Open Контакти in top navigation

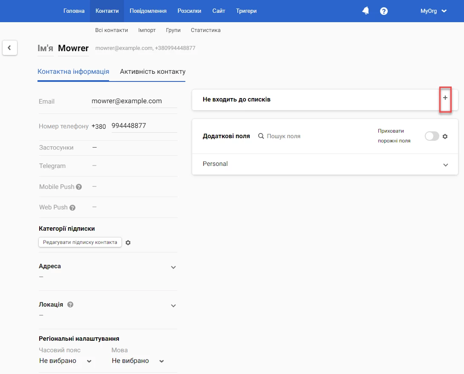(x=107, y=11)
